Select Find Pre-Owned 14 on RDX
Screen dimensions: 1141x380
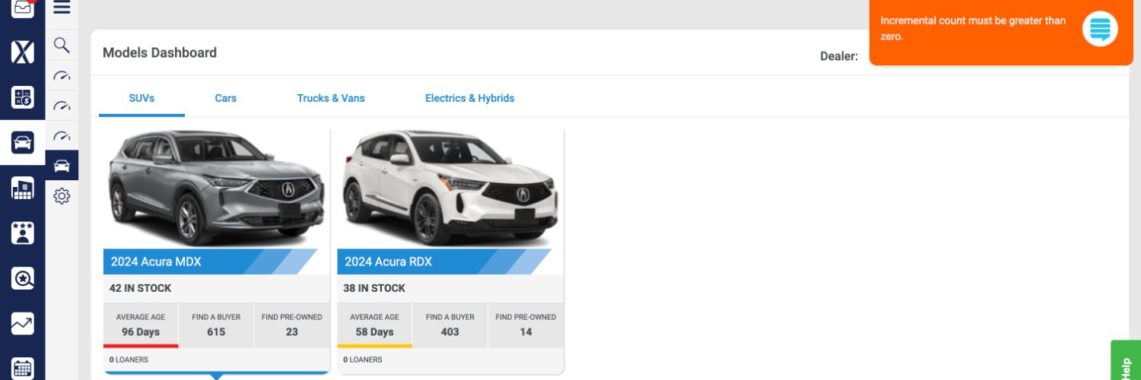coord(526,325)
